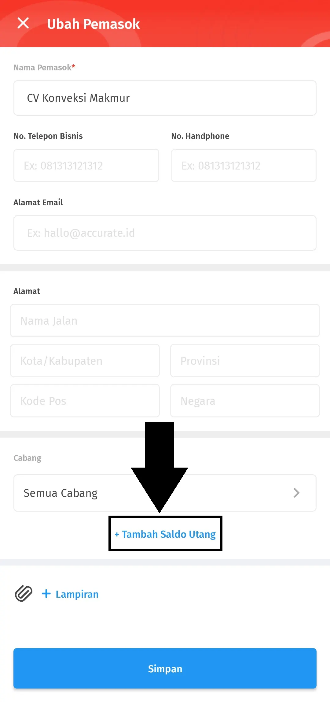Click the X to close Ubah Pemasok
Screen dimensions: 330x702
click(x=23, y=23)
